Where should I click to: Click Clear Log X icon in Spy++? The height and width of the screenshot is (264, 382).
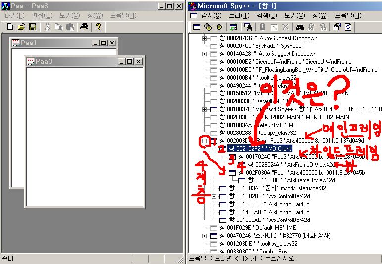tap(285, 27)
